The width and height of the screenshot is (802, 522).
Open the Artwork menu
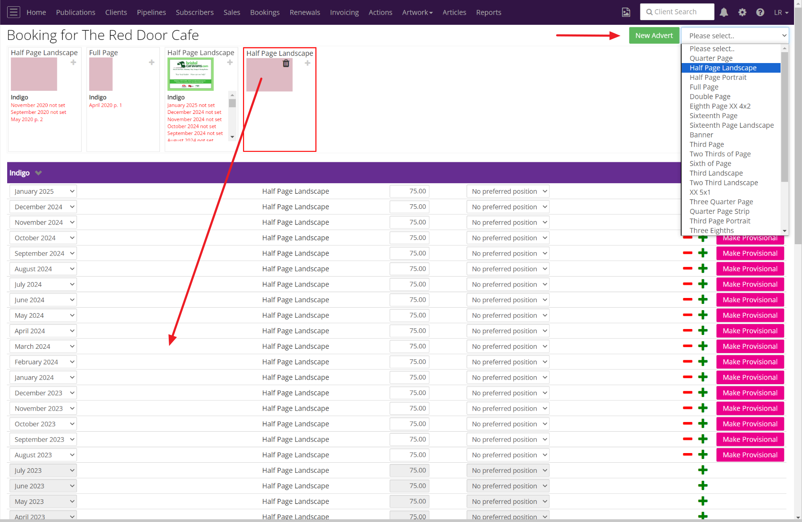(417, 12)
